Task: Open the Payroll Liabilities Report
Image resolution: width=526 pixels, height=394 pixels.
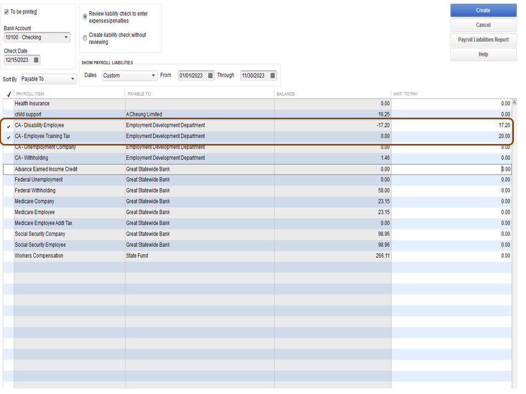Action: coord(483,39)
